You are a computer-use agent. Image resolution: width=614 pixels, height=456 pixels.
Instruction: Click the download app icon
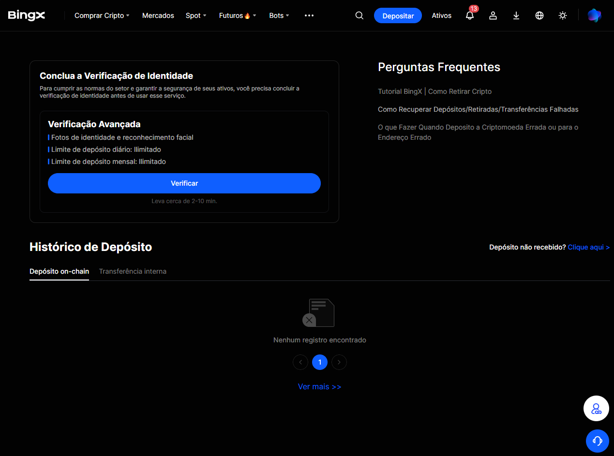point(516,15)
